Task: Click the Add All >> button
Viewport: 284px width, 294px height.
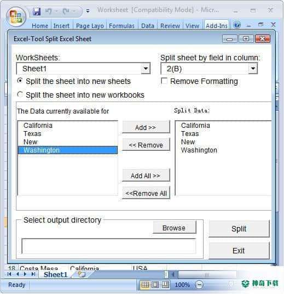Action: [146, 176]
